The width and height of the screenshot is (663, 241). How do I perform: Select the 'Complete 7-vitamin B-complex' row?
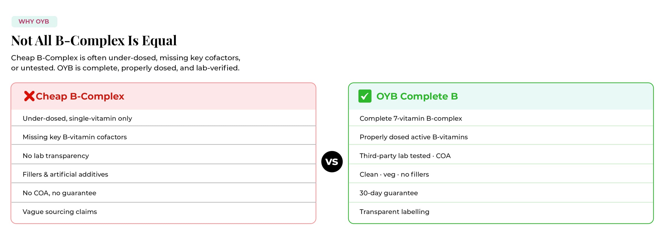pyautogui.click(x=501, y=118)
